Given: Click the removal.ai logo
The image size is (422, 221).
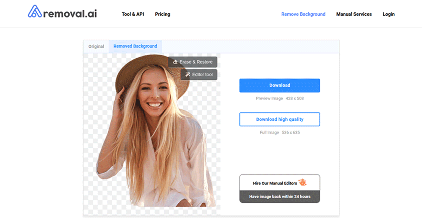Looking at the screenshot, I should [x=63, y=12].
